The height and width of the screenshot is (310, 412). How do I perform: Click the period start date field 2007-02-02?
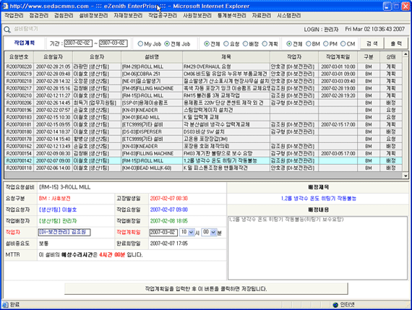pos(78,43)
